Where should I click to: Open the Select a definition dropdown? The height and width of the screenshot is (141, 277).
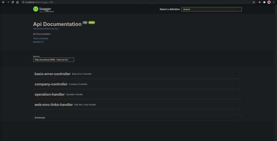pyautogui.click(x=211, y=9)
